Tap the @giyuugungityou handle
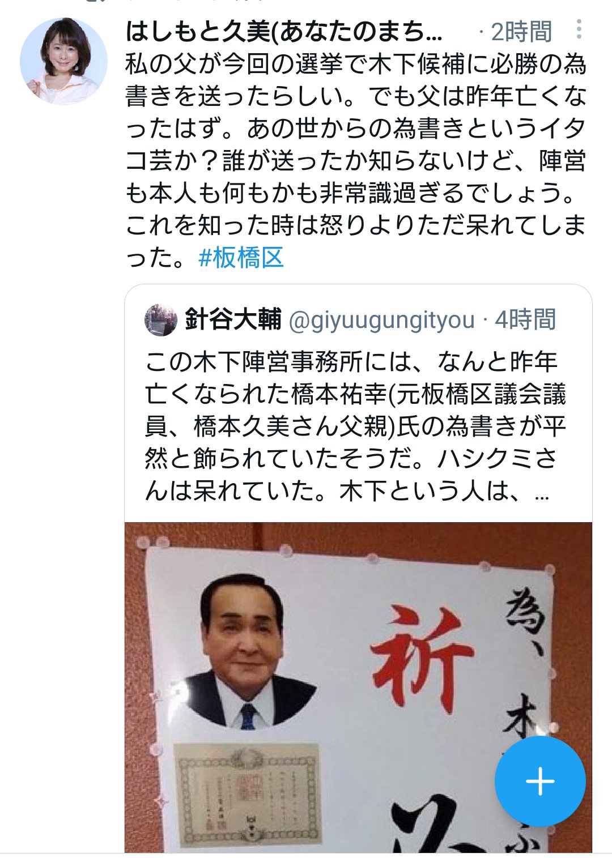 click(381, 321)
